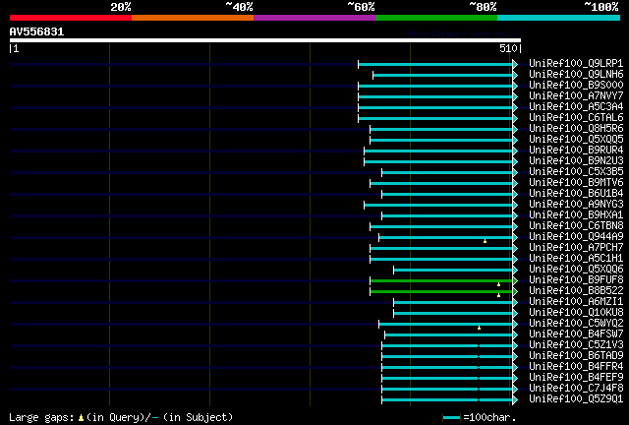Image resolution: width=629 pixels, height=425 pixels.
Task: Select the UniRef100_B6TAD9 label
Action: tap(576, 356)
